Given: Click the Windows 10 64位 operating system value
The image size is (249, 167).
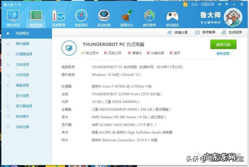Looking at the screenshot, I should click(x=116, y=75).
